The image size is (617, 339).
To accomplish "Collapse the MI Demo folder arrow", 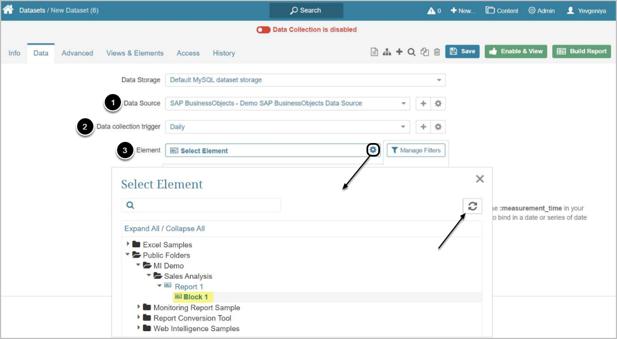I will point(138,265).
